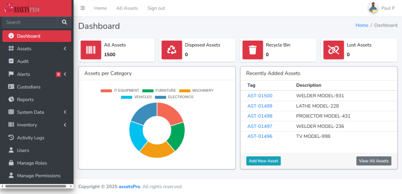Screen dimensions: 402x194
Task: Toggle MACHINERY legend swatch
Action: [184, 90]
